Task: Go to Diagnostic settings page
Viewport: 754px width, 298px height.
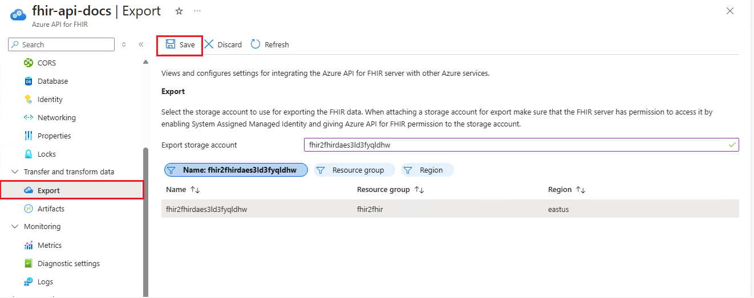Action: tap(68, 263)
